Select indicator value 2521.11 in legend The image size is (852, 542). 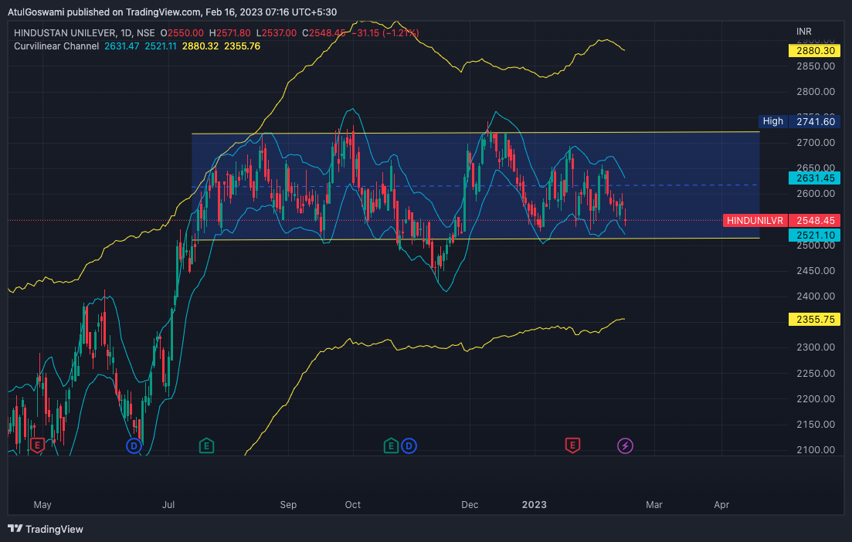click(x=161, y=46)
